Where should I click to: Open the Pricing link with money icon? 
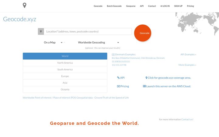pyautogui.click(x=123, y=86)
